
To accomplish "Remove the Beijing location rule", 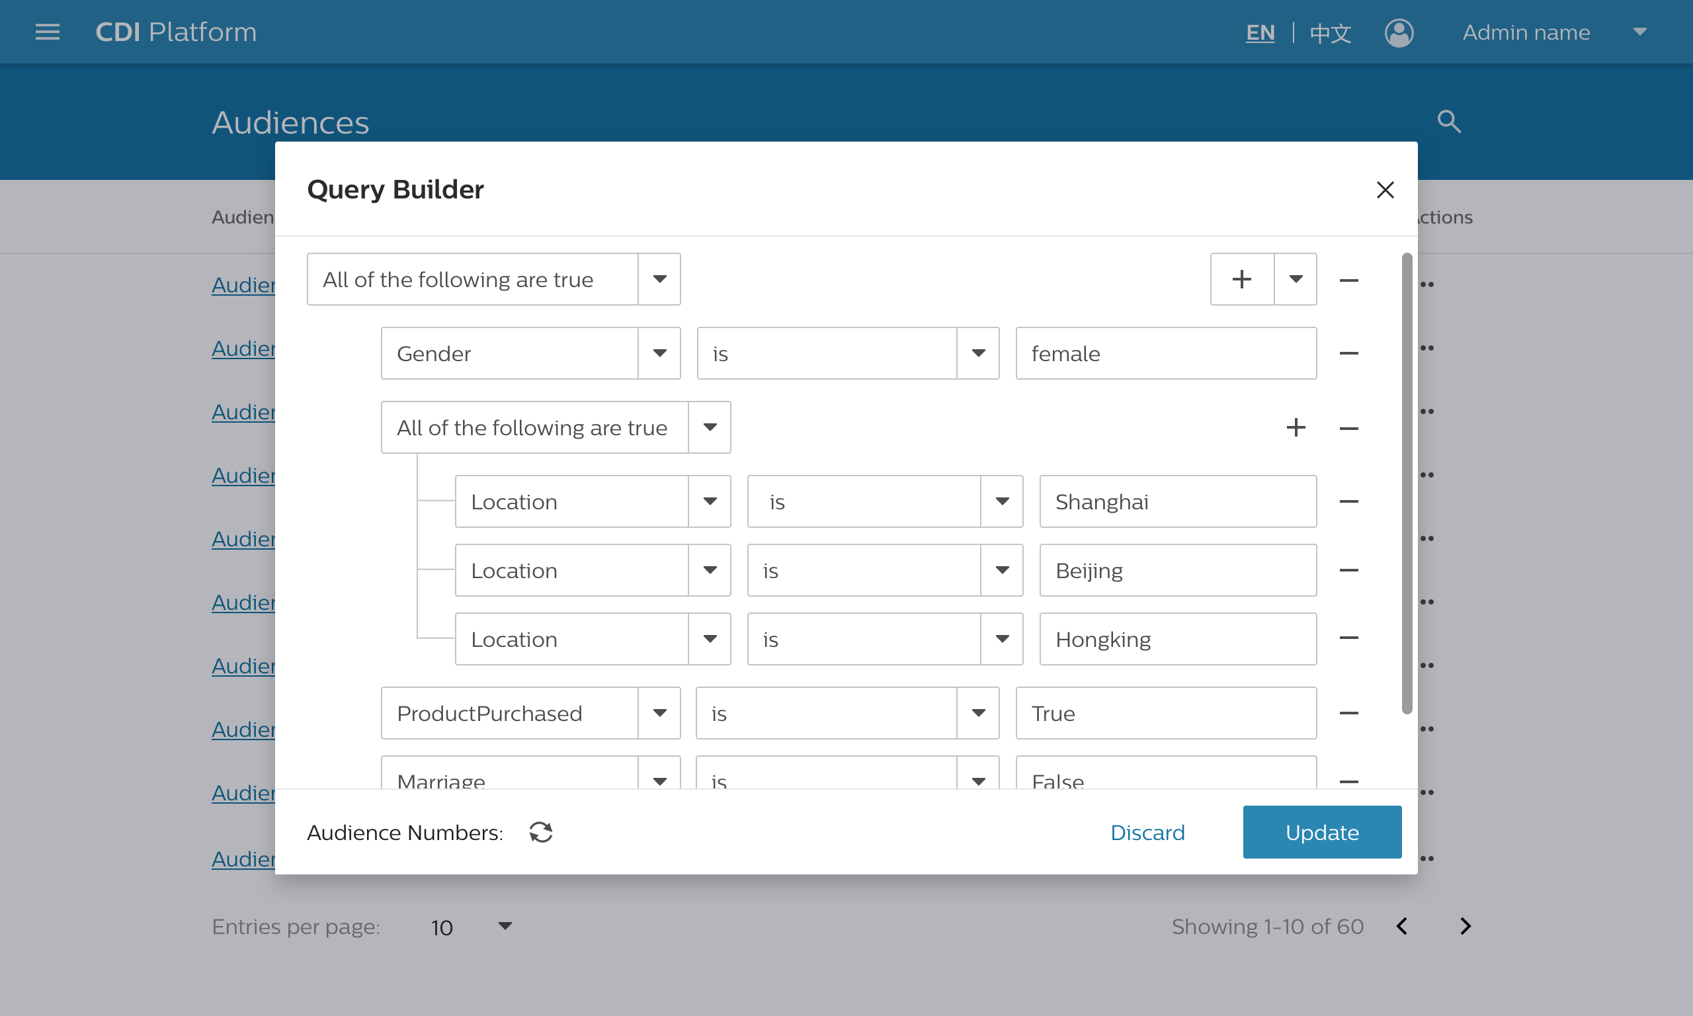I will click(1349, 570).
